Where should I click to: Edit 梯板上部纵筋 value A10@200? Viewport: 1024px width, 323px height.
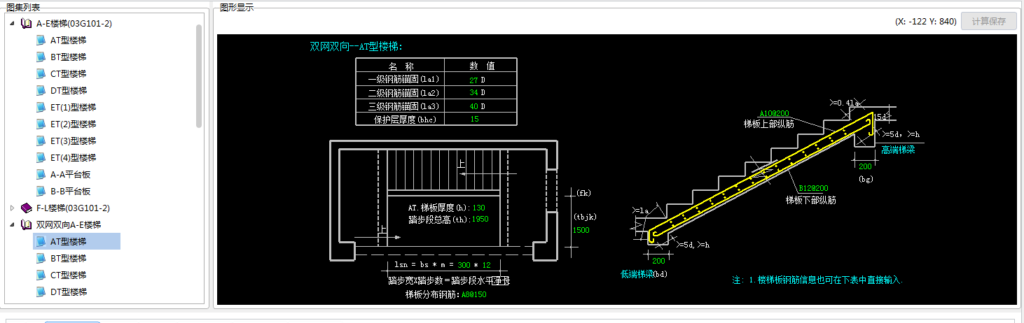[775, 113]
